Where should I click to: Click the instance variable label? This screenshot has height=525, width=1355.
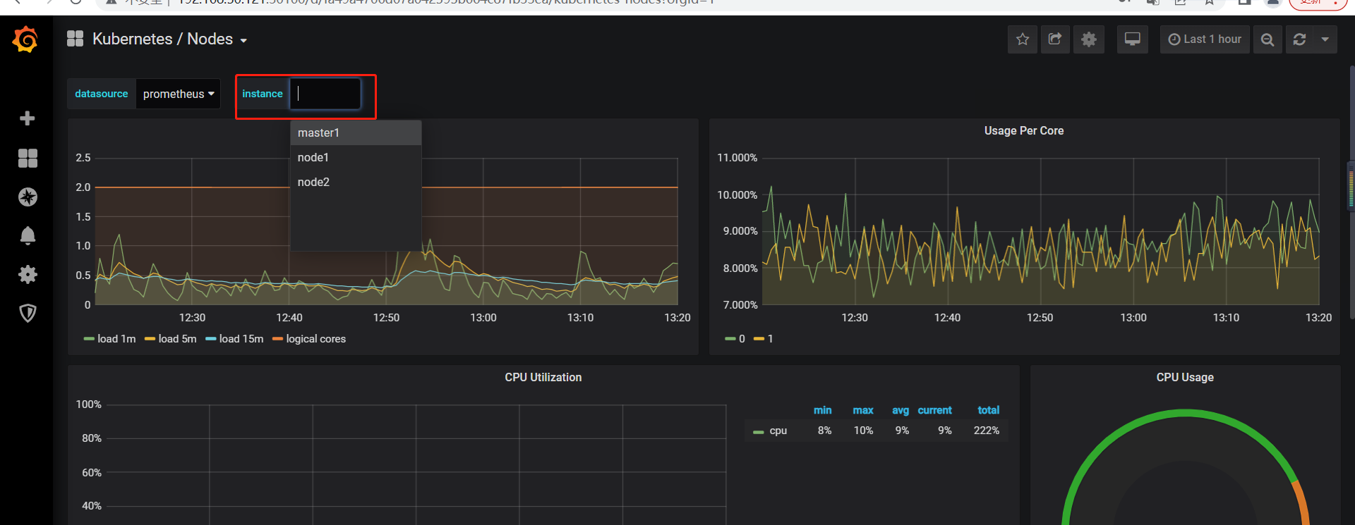263,94
